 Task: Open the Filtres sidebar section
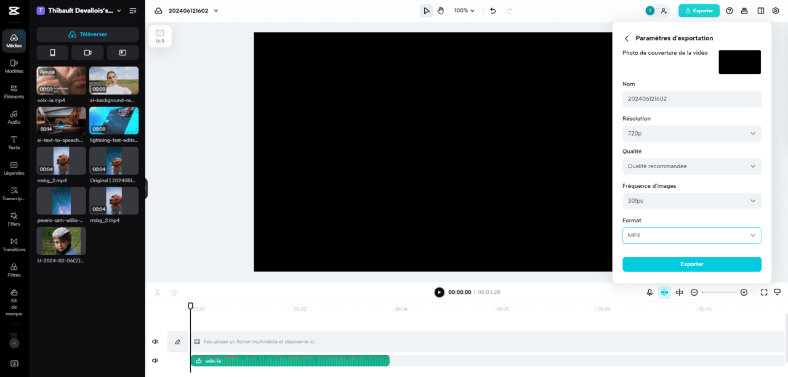point(14,270)
